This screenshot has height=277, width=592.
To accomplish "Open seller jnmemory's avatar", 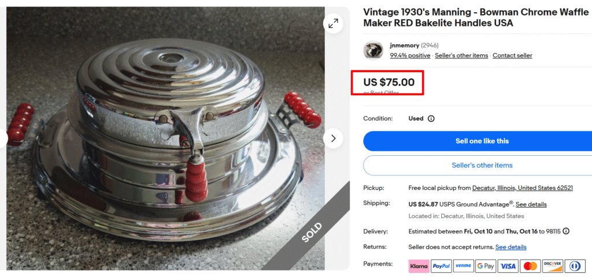I will point(373,50).
